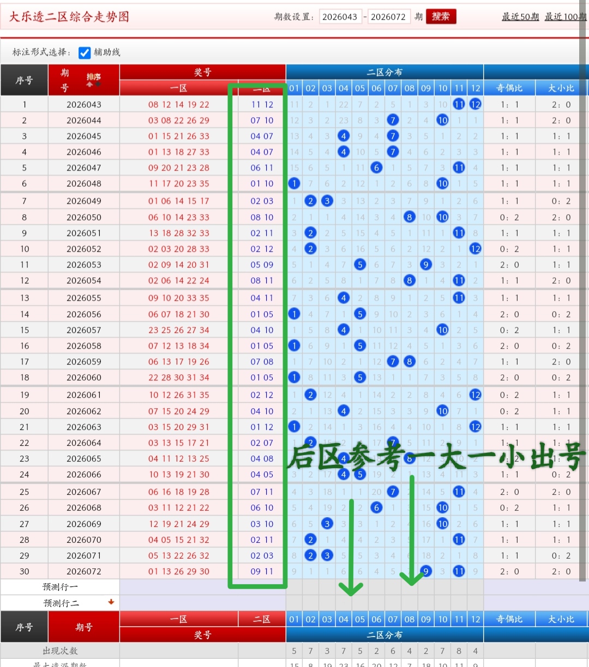Click blue ball 05 in row 2026056

(360, 314)
